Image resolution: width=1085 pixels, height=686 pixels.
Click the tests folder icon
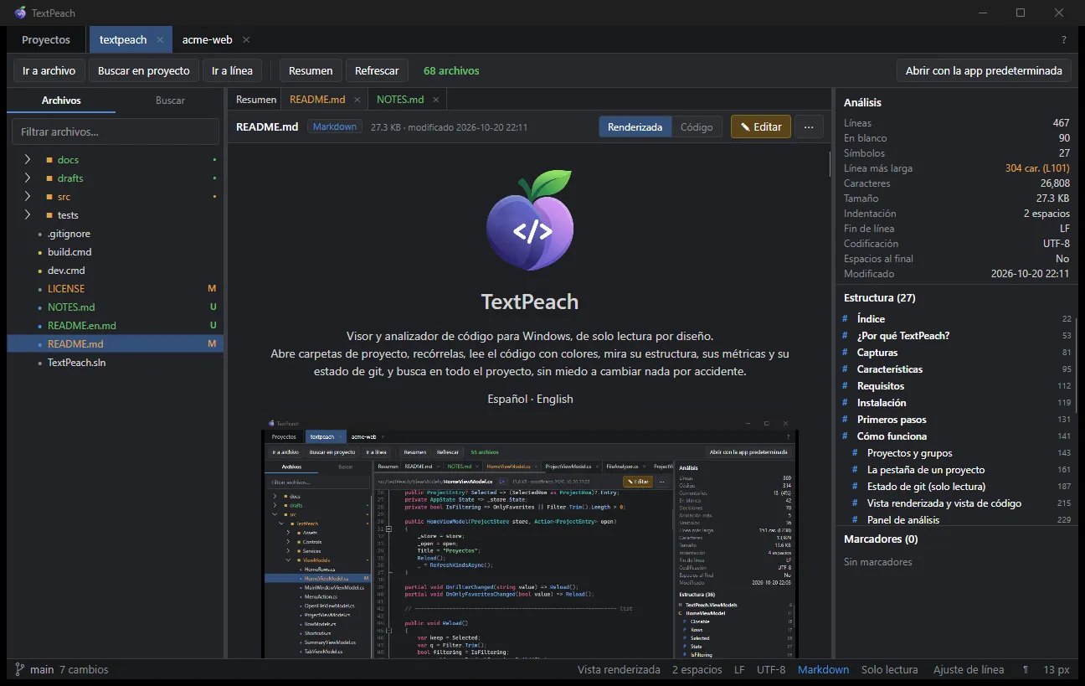[x=49, y=215]
